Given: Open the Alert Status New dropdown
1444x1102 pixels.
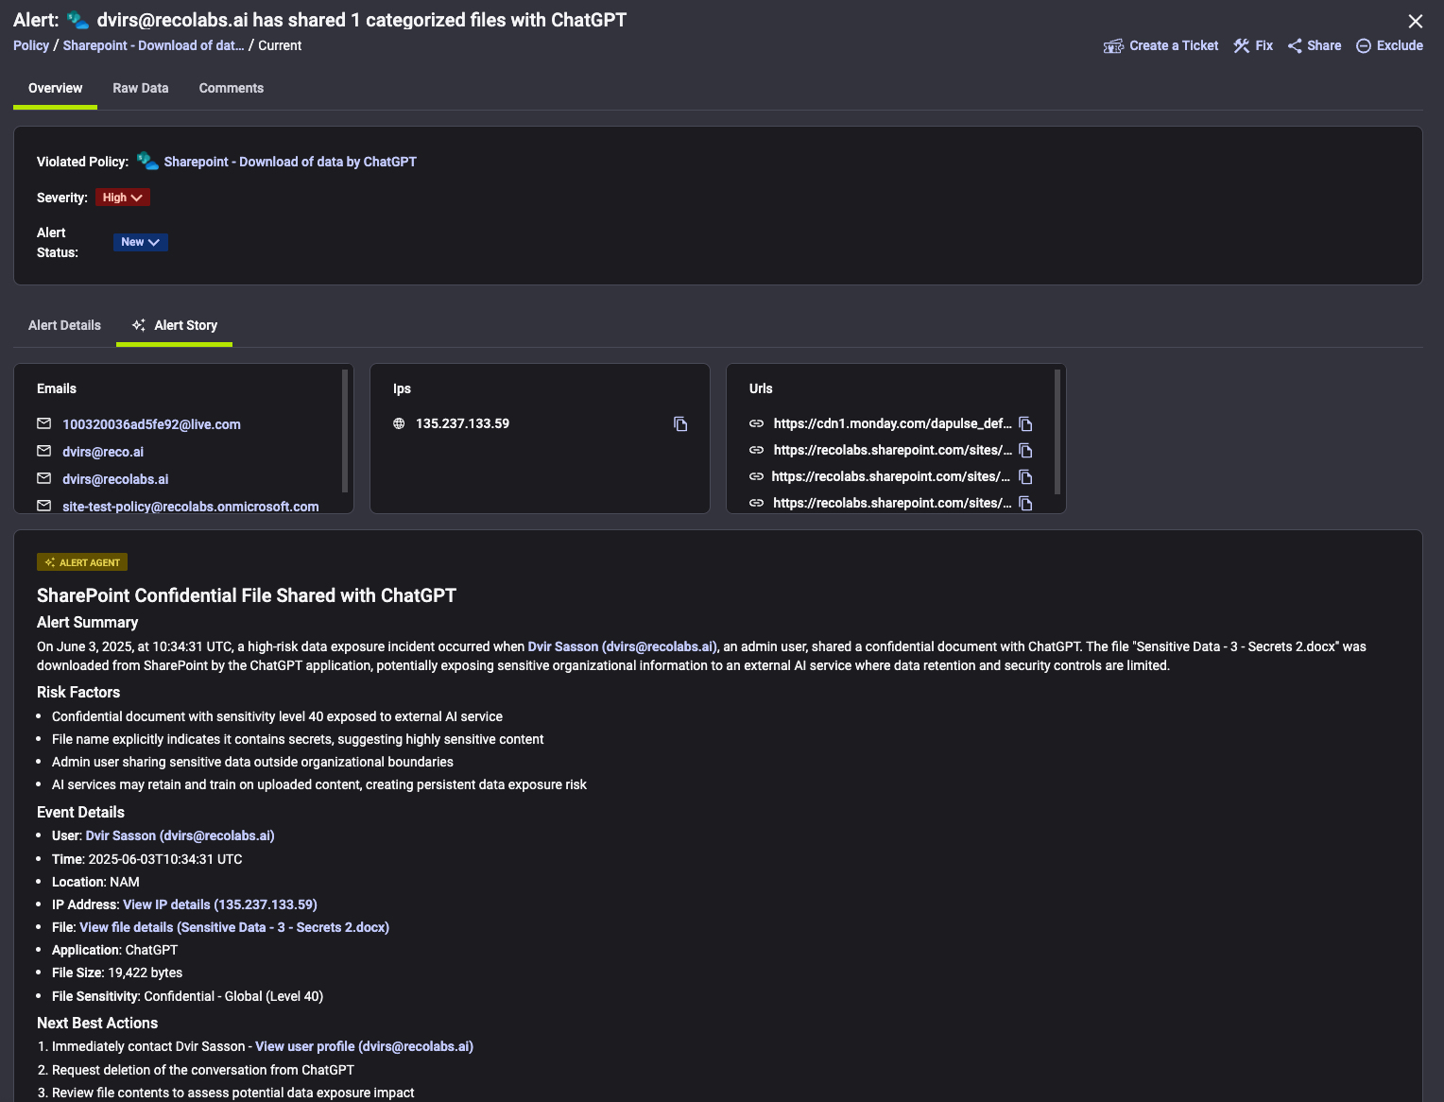Looking at the screenshot, I should pyautogui.click(x=140, y=242).
